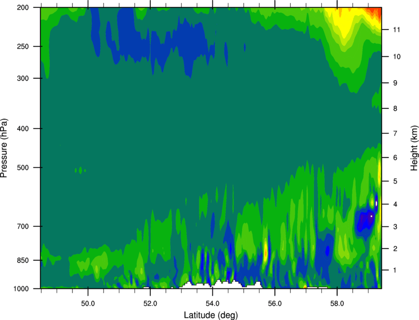The width and height of the screenshot is (419, 320).
Task: Click the 'Pressure (hPa)' axis title
Action: coord(4,148)
